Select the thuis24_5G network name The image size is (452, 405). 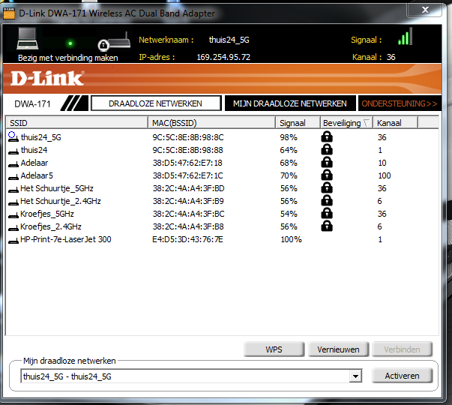pyautogui.click(x=41, y=137)
